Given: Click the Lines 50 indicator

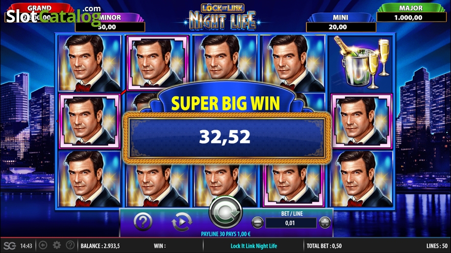Looking at the screenshot, I should [x=437, y=246].
